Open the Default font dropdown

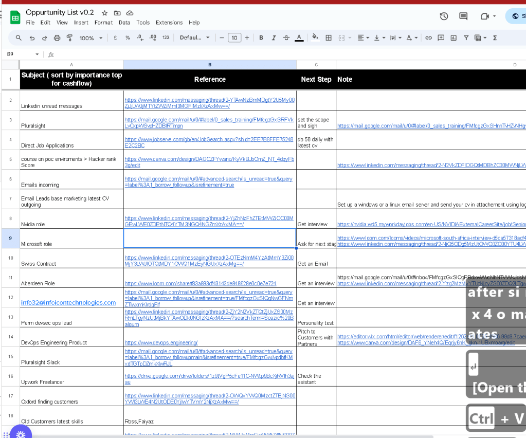[194, 38]
